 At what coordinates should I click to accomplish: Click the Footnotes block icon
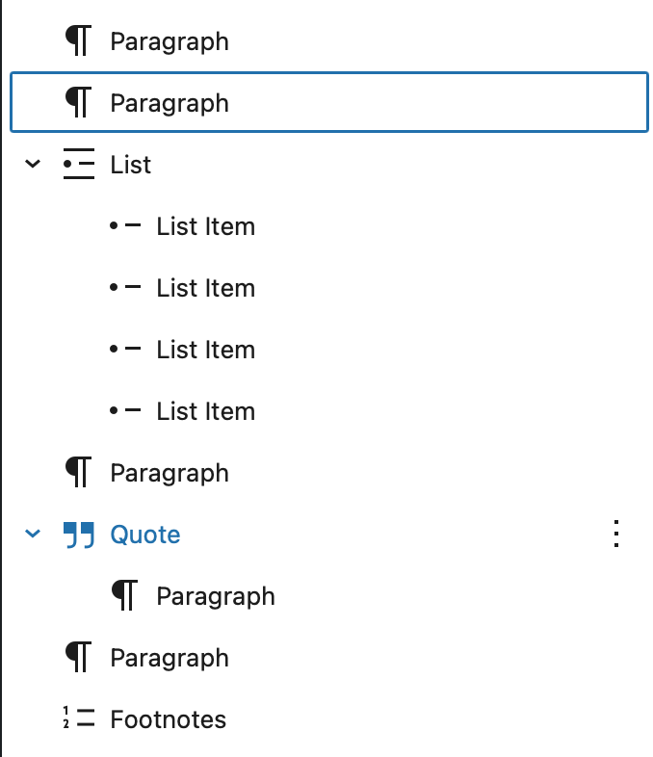coord(78,719)
